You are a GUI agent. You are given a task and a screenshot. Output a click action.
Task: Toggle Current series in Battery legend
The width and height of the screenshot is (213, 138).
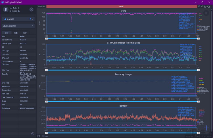point(201,124)
